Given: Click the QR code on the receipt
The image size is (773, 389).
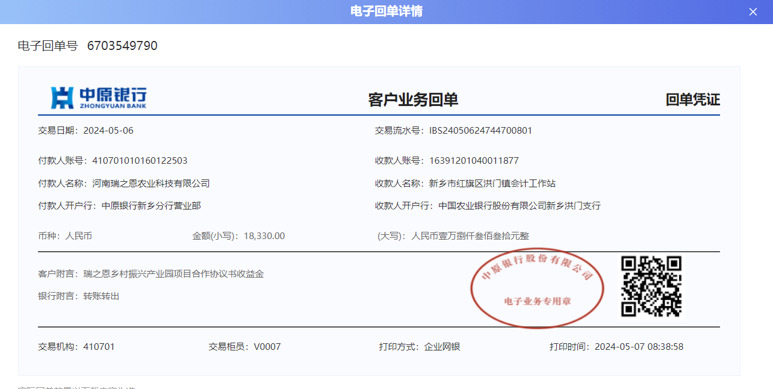Looking at the screenshot, I should [x=651, y=286].
